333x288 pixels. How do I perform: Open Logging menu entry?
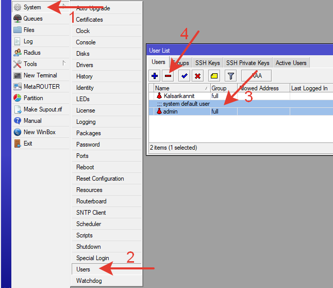107,122
